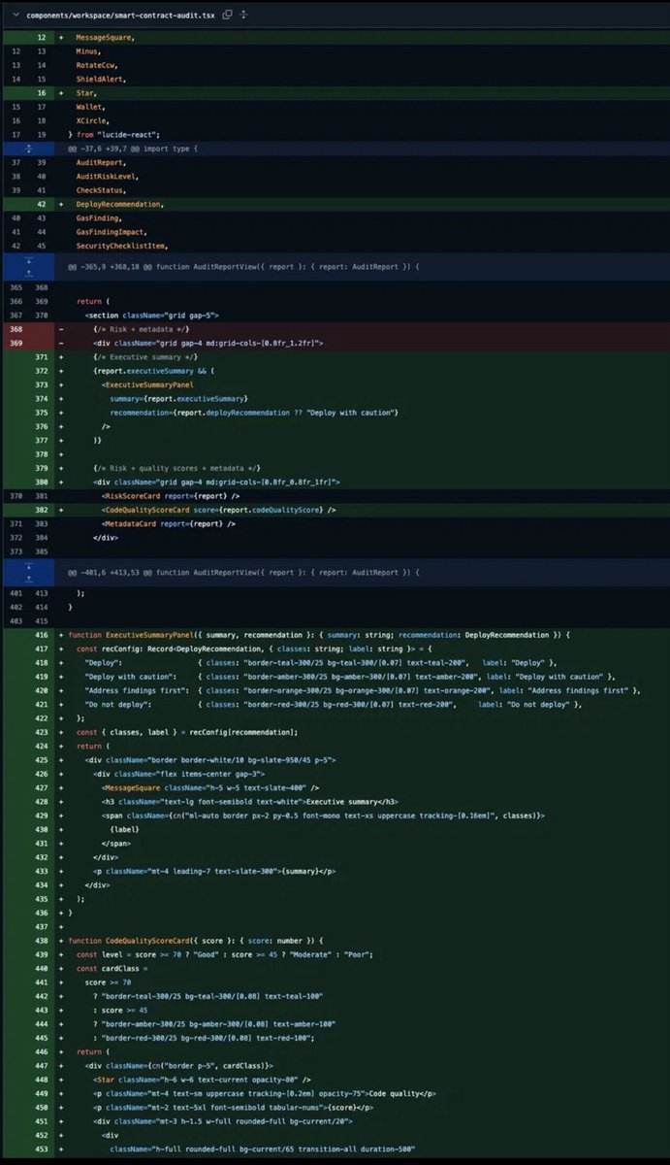
Task: Click the "Address findings first" config row
Action: tap(363, 690)
